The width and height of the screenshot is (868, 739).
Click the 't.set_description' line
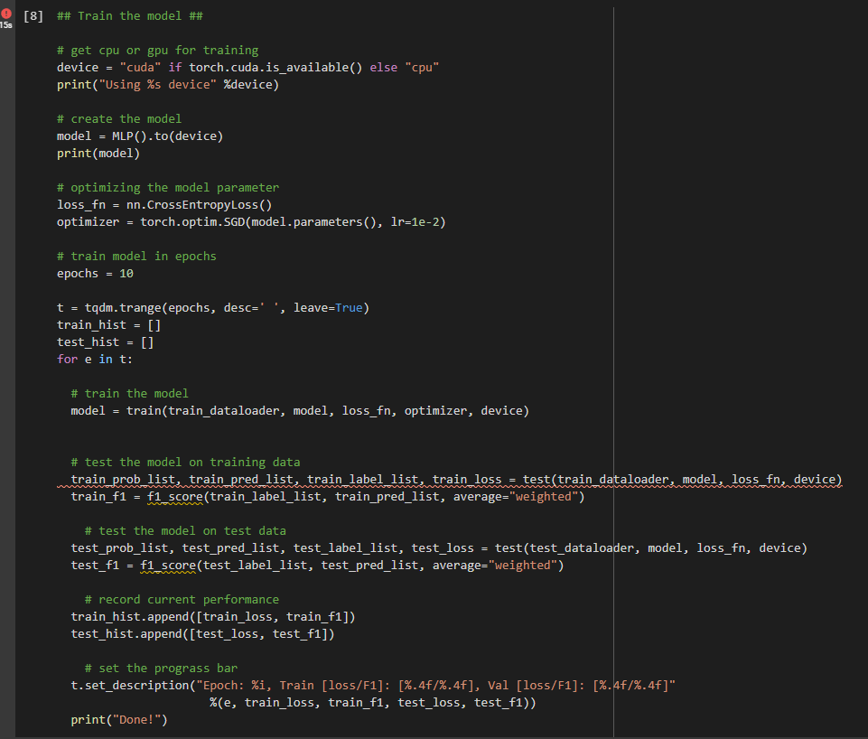[x=373, y=686]
